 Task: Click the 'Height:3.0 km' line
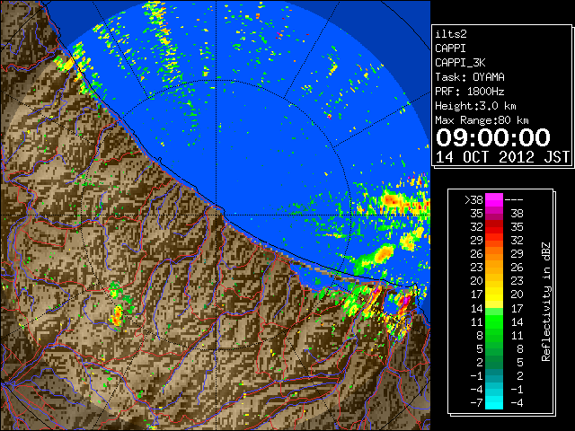pyautogui.click(x=475, y=106)
